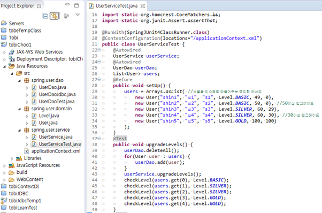Select the tobiJDBC project icon

coord(4,193)
